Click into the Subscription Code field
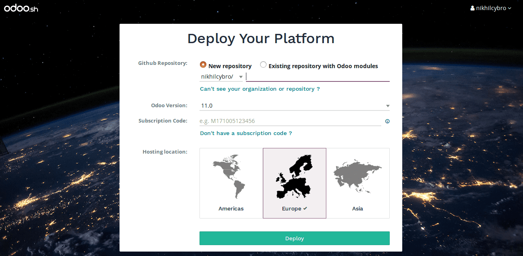The height and width of the screenshot is (256, 523). (290, 121)
